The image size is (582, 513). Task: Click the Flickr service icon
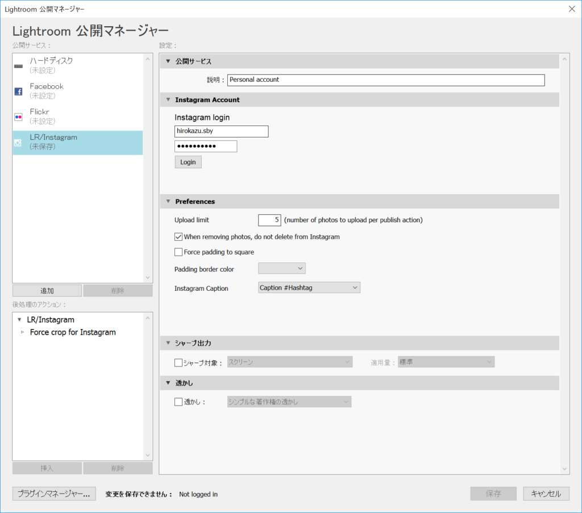click(x=18, y=117)
